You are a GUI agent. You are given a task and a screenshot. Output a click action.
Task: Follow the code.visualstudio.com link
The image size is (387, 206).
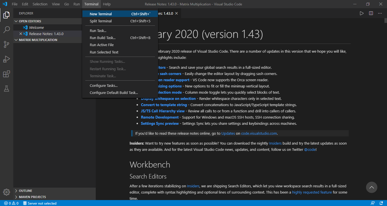[x=259, y=133]
